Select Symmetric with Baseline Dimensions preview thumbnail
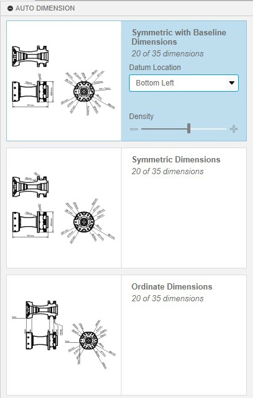This screenshot has width=253, height=398. tap(64, 81)
